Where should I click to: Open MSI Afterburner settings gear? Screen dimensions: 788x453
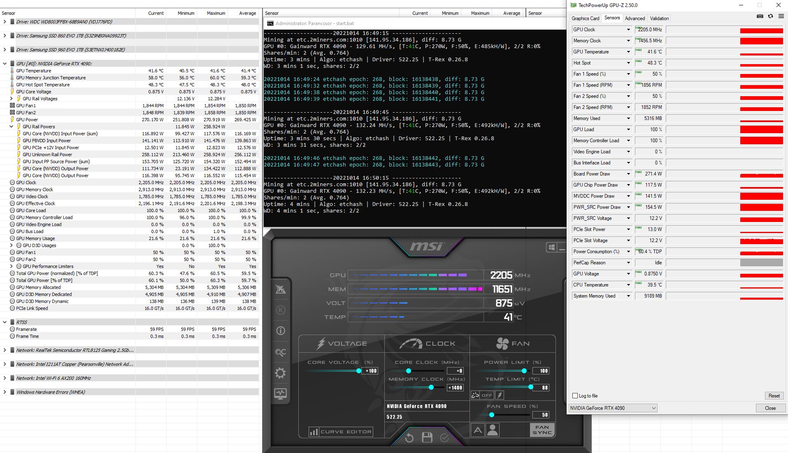pyautogui.click(x=280, y=373)
